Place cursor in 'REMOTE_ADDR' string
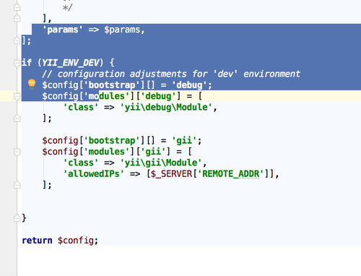 [x=230, y=173]
